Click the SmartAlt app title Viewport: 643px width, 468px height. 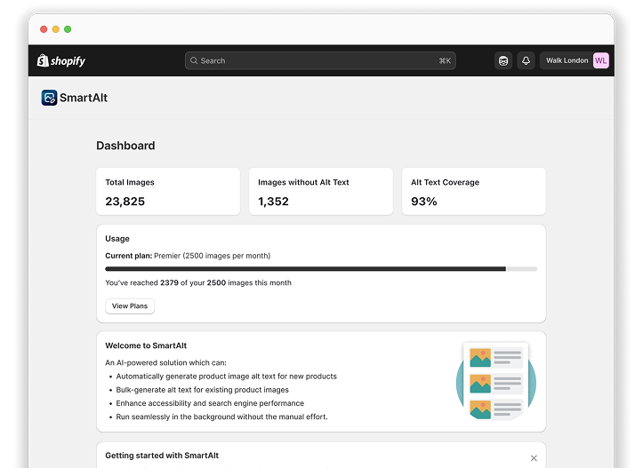pyautogui.click(x=84, y=98)
